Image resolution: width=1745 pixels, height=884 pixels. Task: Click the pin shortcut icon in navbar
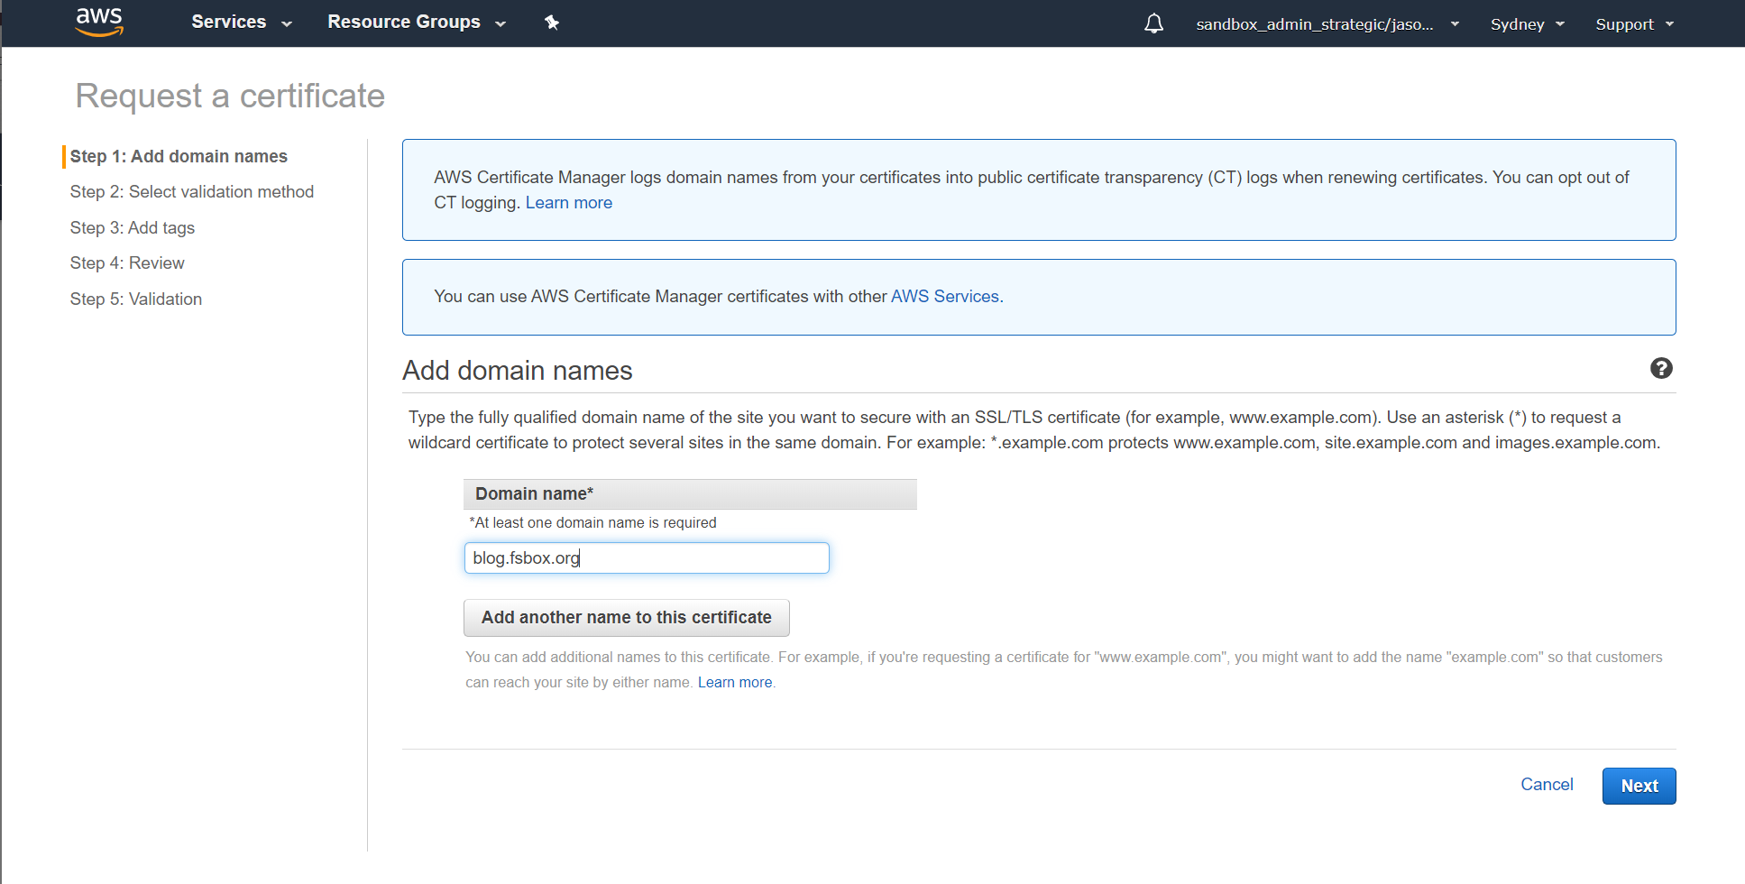(x=552, y=23)
